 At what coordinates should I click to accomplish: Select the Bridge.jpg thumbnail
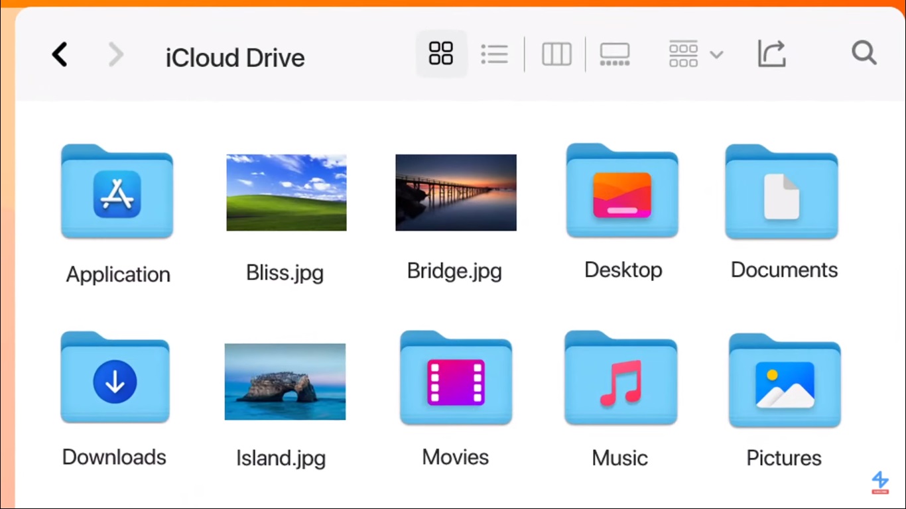456,193
